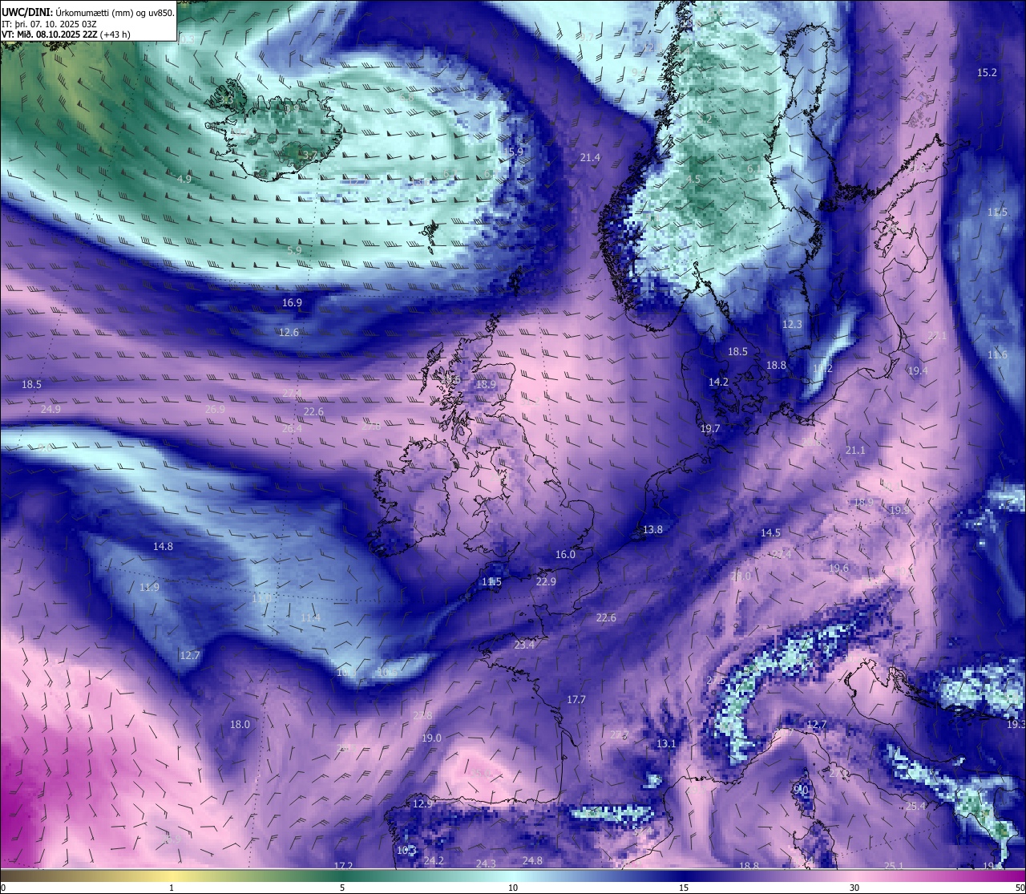Click the 30 tick label on the colour scale
Image resolution: width=1026 pixels, height=894 pixels.
pos(854,888)
